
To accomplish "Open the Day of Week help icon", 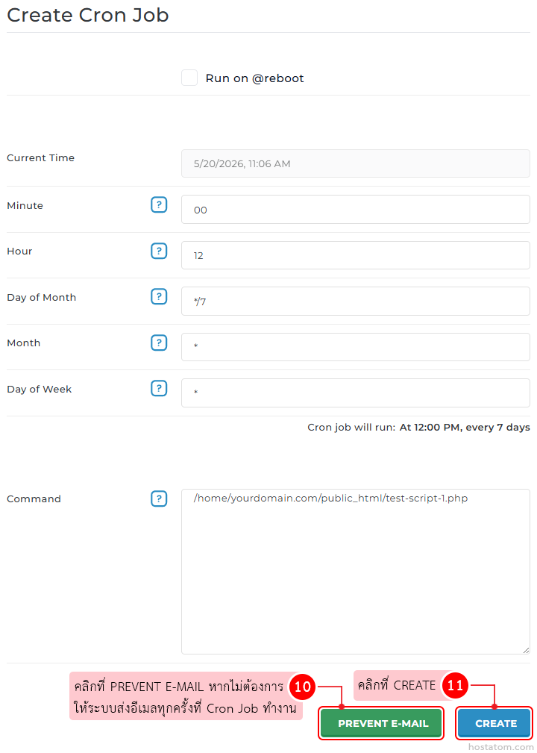I will click(159, 389).
